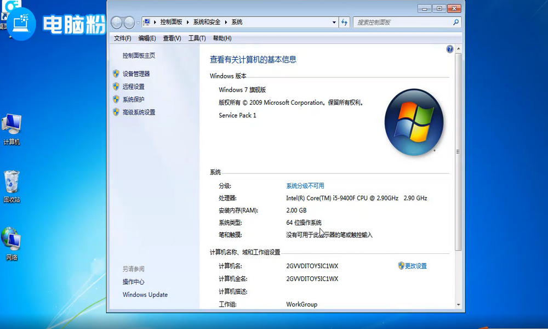Click the Windows 7 旗舰版 text
This screenshot has height=329, width=548.
click(242, 90)
